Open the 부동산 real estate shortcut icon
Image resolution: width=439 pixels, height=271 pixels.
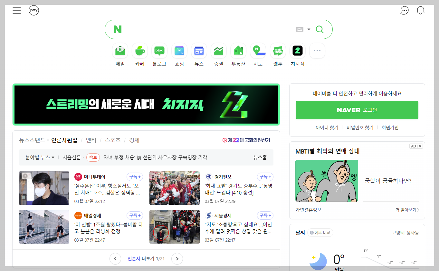[x=238, y=51]
